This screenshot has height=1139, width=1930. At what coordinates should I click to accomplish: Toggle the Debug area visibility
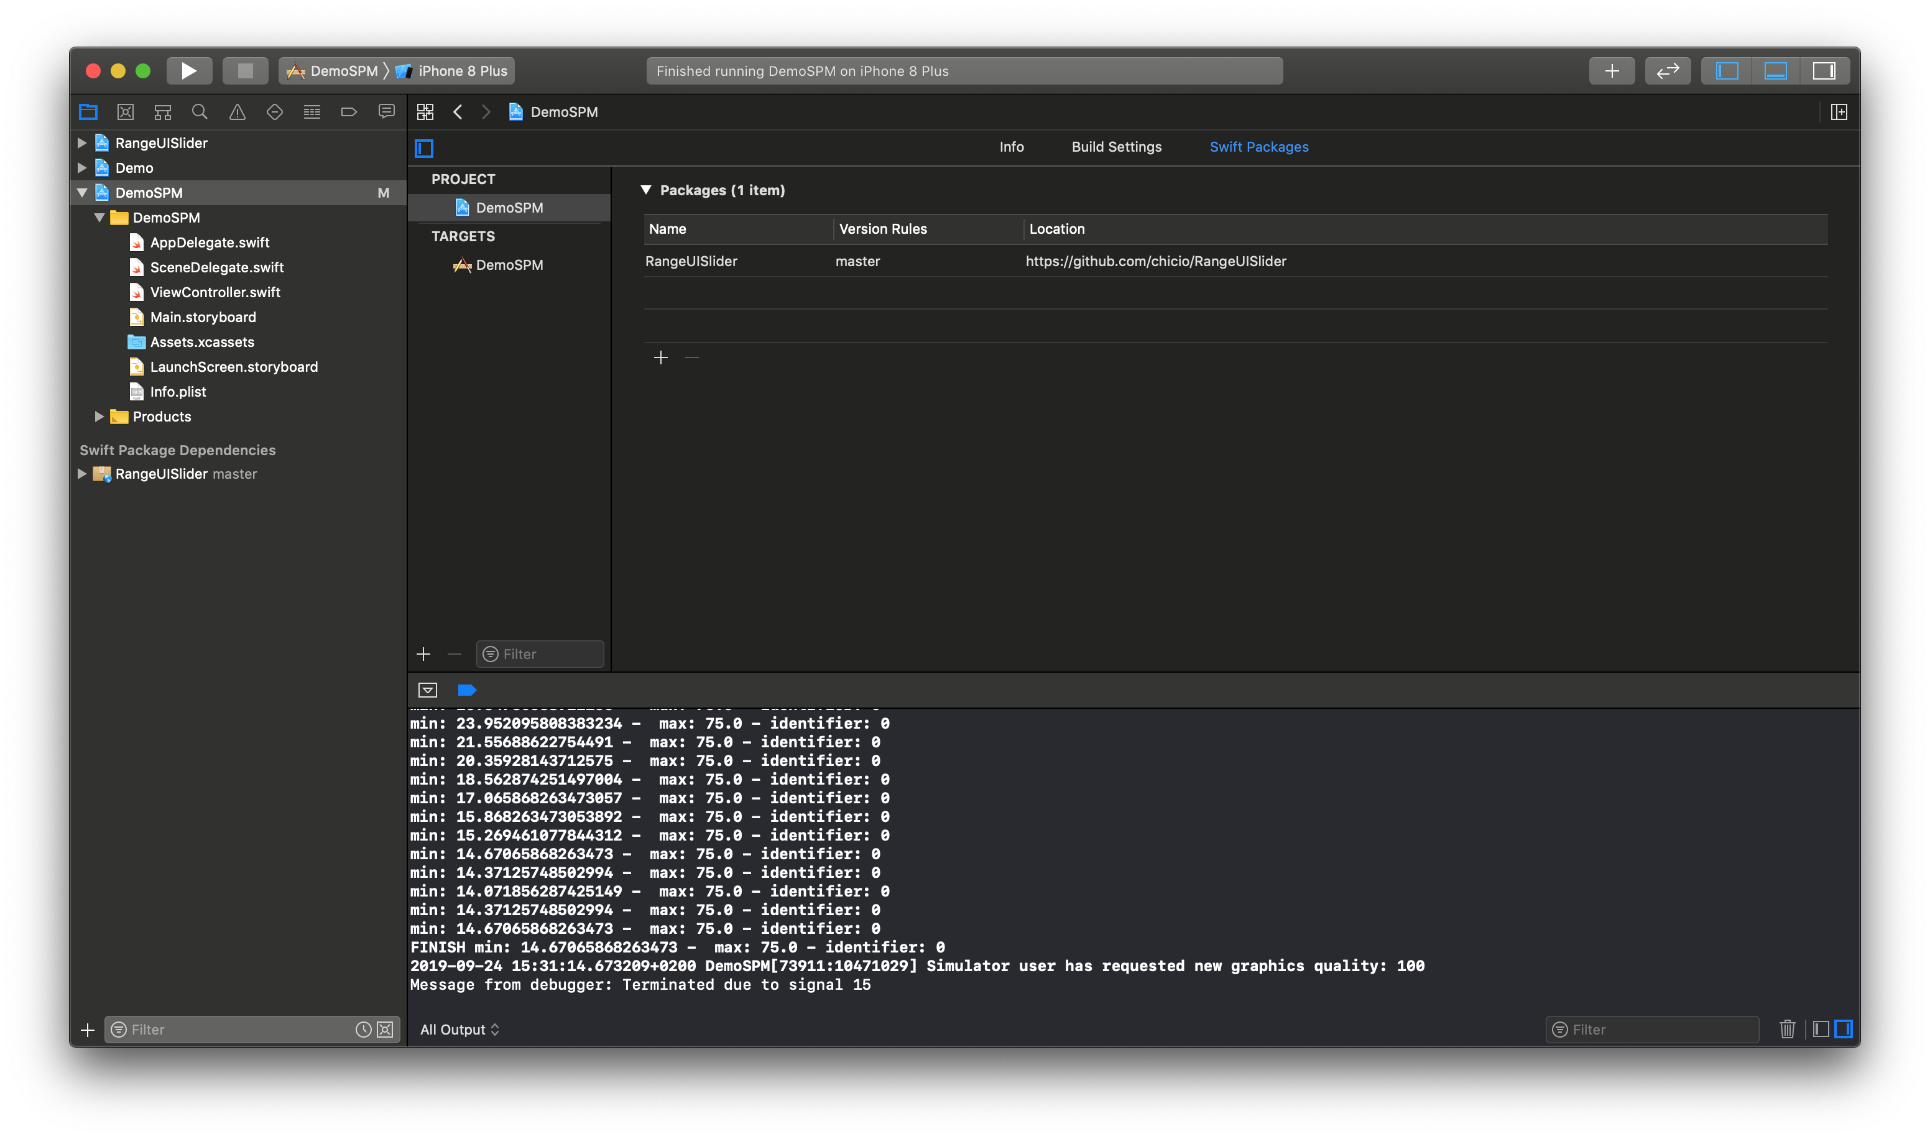click(x=1775, y=71)
